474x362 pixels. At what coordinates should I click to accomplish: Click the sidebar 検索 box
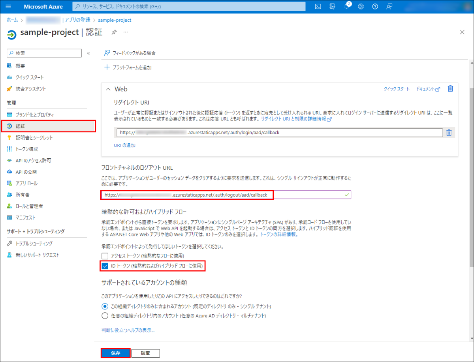pos(44,53)
